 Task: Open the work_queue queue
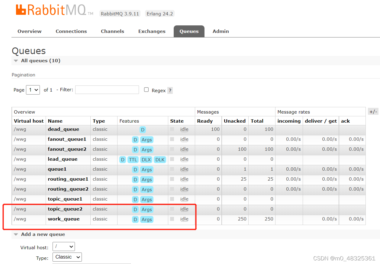(x=64, y=219)
